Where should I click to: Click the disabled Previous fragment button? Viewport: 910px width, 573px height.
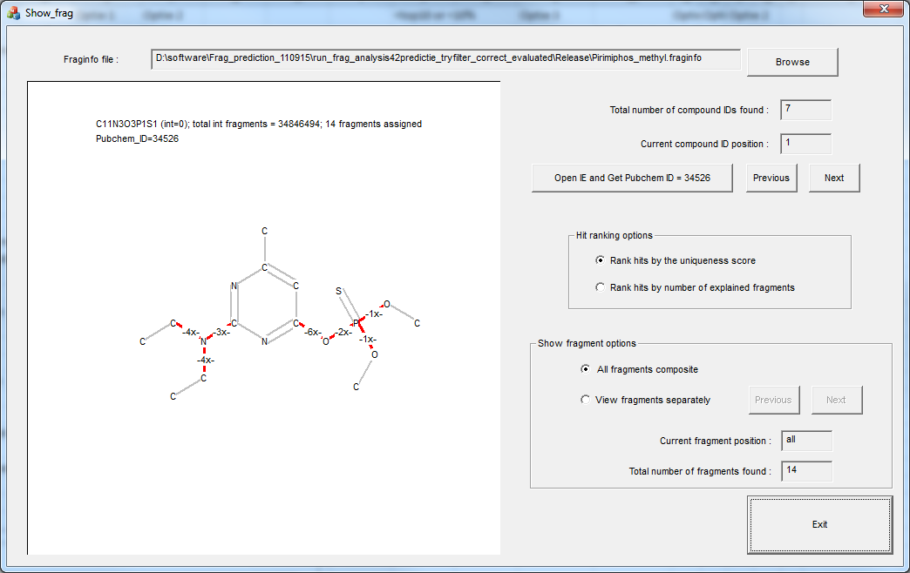click(x=773, y=400)
